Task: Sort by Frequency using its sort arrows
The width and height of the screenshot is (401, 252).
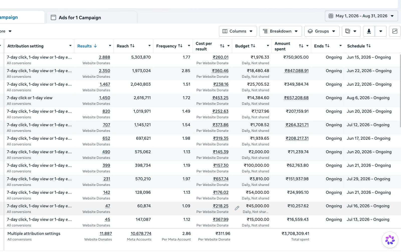Action: coord(180,46)
